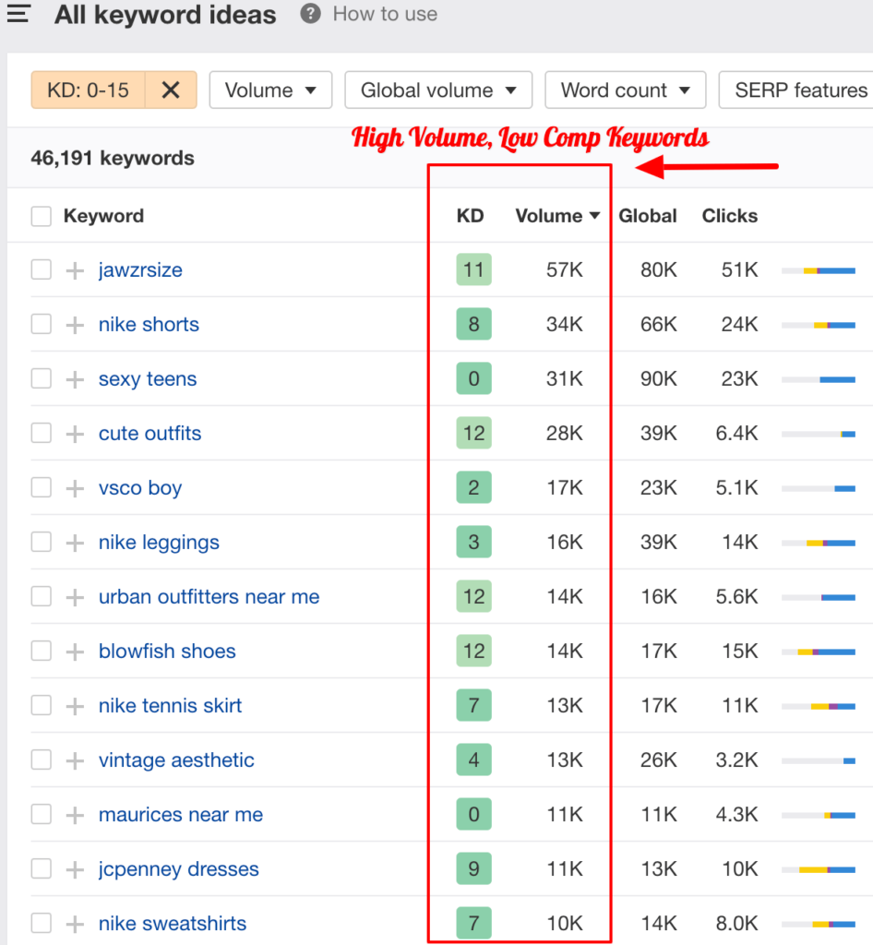Sort by the Global column header
873x945 pixels.
(x=648, y=216)
